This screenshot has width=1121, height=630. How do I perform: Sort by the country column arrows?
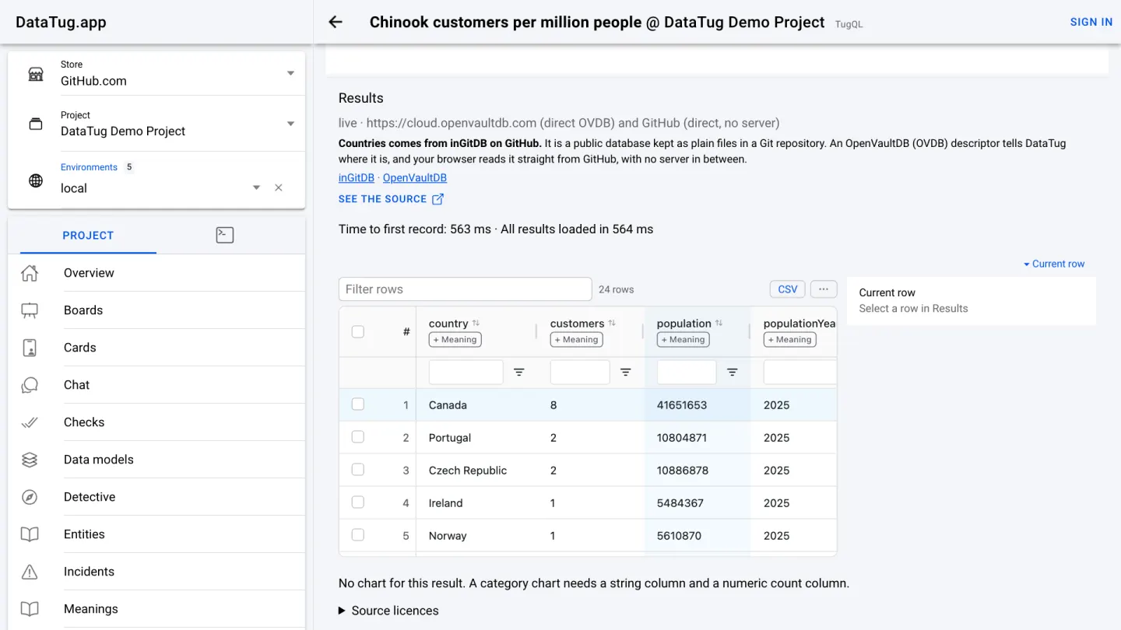(x=476, y=323)
